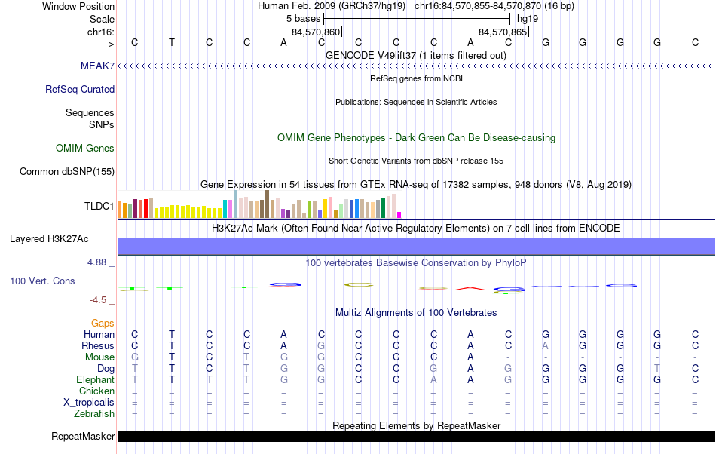Click the Window Position label

pos(78,6)
